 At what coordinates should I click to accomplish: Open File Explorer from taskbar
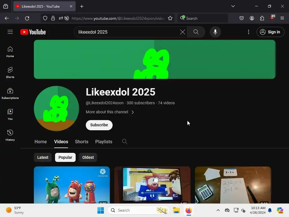coord(176,210)
